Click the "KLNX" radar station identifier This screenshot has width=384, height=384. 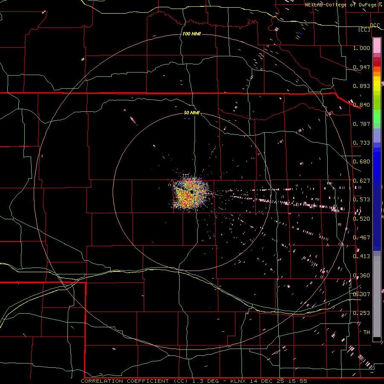[239, 381]
